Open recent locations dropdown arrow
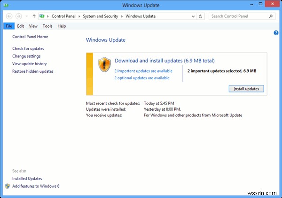Screen dimensions: 282x198 [26, 16]
